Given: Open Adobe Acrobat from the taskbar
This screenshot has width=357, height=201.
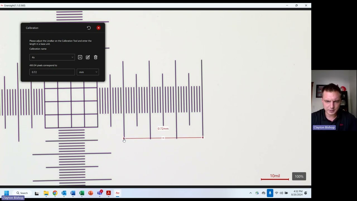Looking at the screenshot, I should click(108, 193).
